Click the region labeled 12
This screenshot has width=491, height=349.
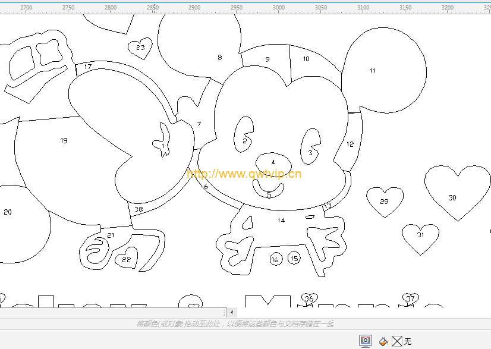tap(350, 144)
